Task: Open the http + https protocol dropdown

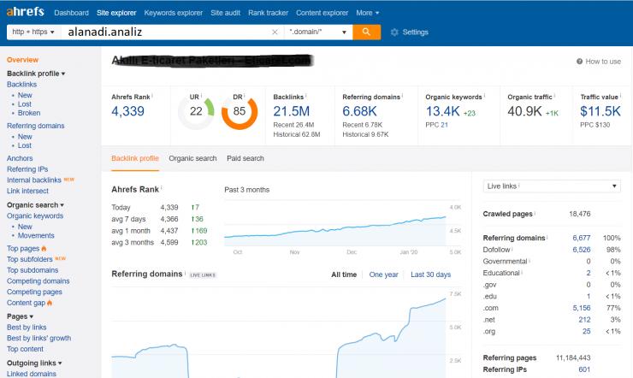Action: click(x=33, y=32)
